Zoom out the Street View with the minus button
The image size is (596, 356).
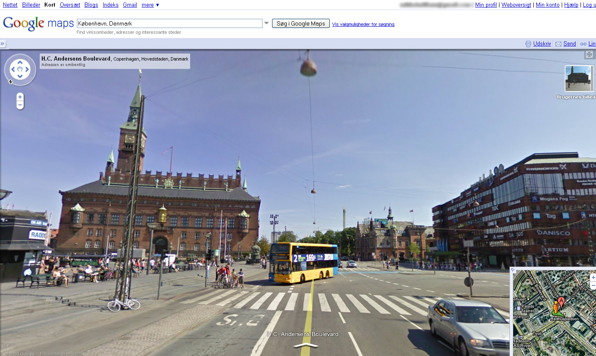[20, 105]
